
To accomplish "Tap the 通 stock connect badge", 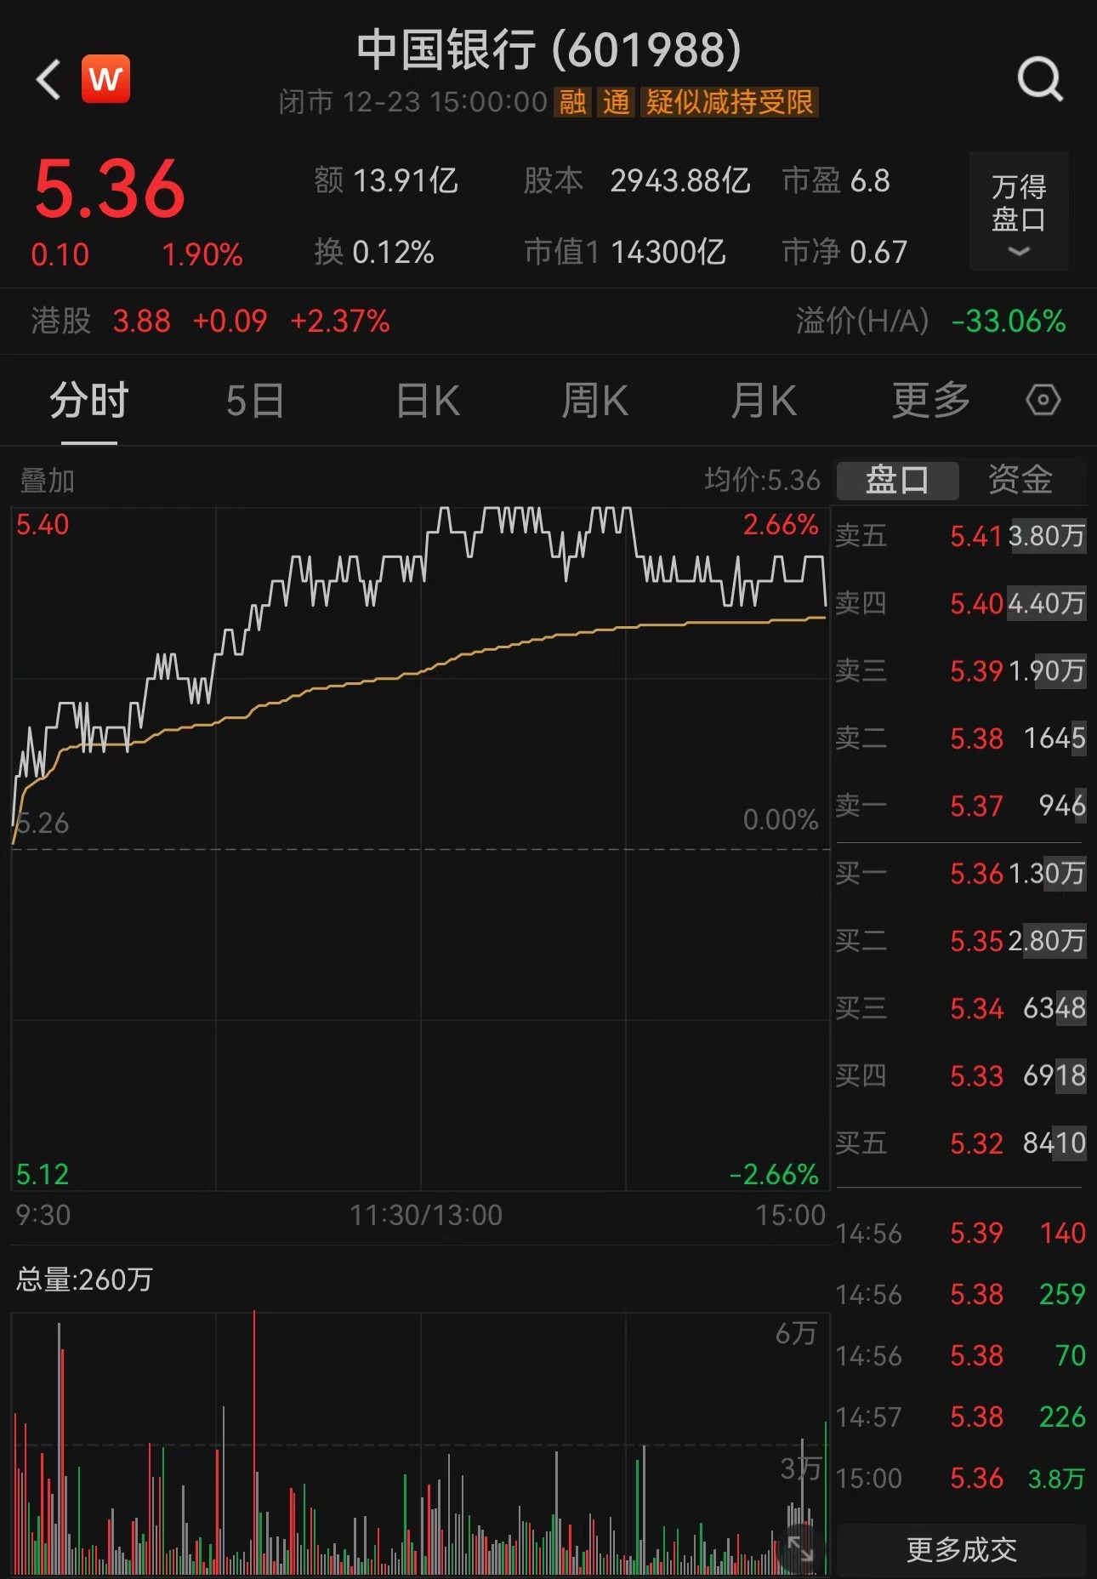I will pyautogui.click(x=616, y=102).
